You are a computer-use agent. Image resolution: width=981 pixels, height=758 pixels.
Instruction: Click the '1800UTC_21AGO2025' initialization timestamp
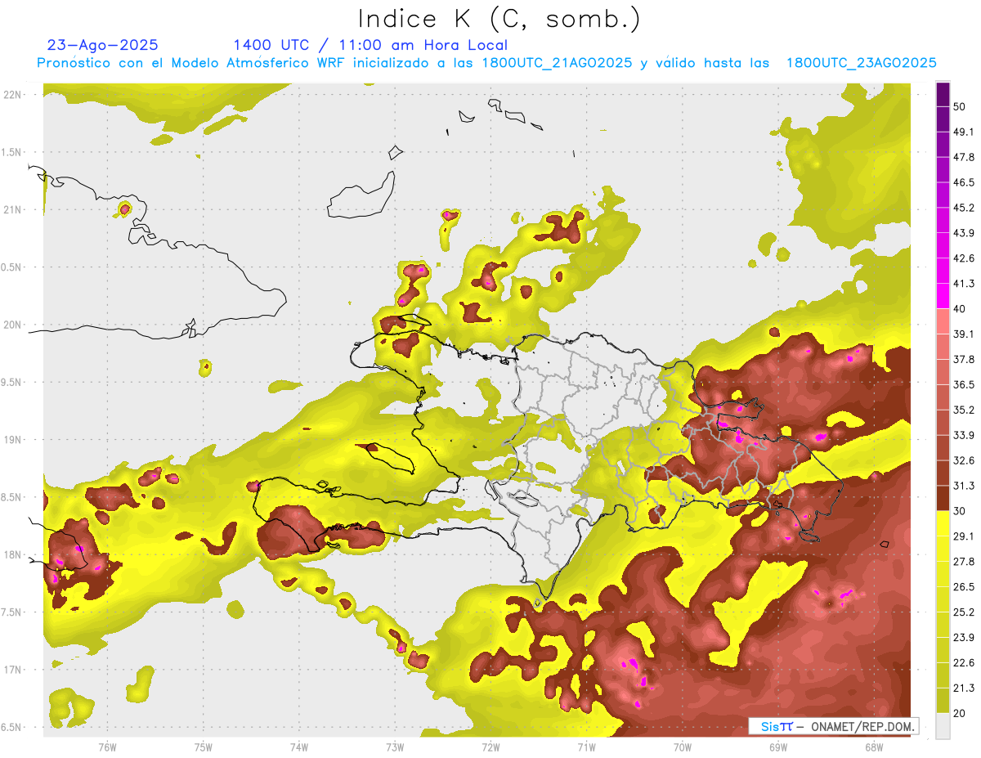click(558, 63)
